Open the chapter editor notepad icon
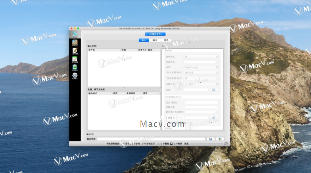The height and width of the screenshot is (173, 311). [75, 59]
